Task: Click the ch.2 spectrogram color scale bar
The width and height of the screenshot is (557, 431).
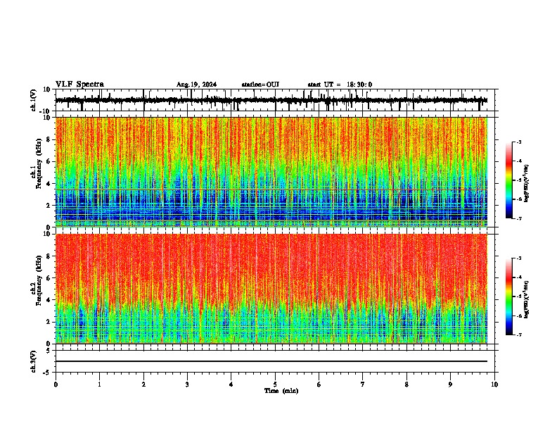Action: (x=508, y=296)
